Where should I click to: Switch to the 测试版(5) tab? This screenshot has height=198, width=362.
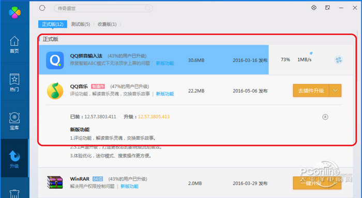pos(80,24)
